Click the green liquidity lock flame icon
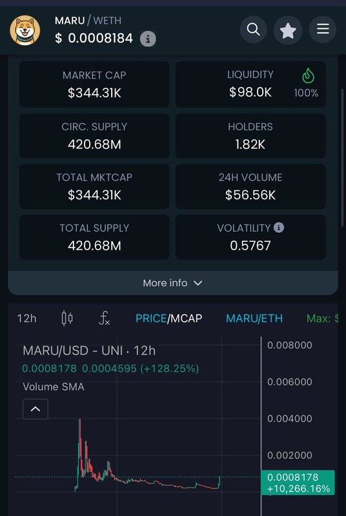346x516 pixels. coord(308,75)
